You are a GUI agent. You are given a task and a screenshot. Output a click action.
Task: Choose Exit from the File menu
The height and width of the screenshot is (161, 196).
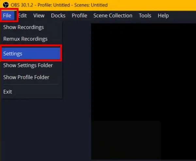tap(31, 92)
